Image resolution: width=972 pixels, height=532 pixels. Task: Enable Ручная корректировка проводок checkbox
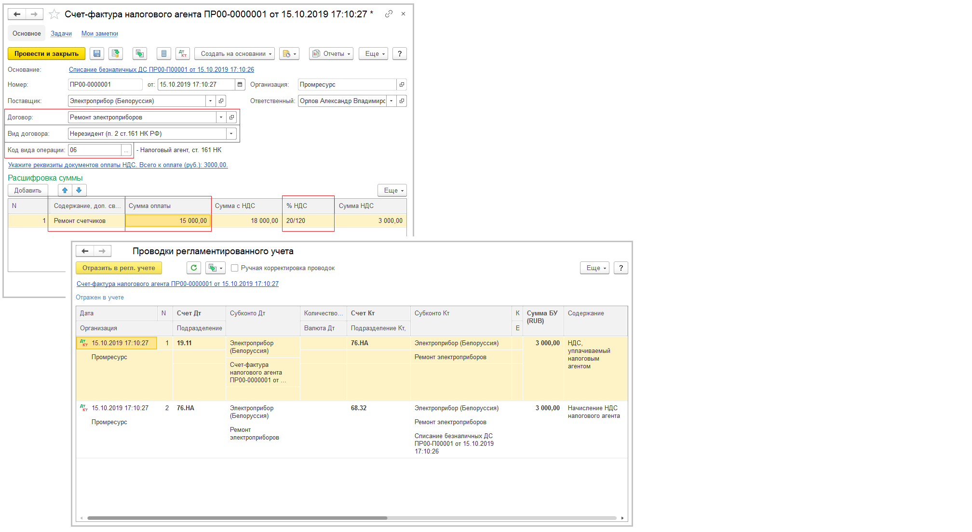pos(235,268)
